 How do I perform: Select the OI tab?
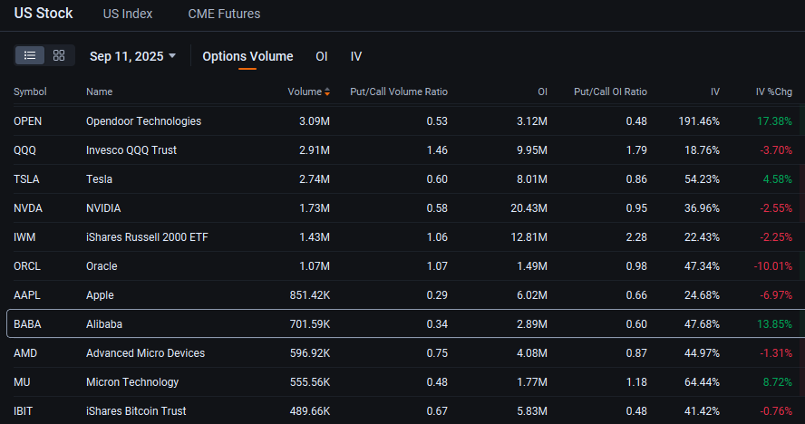[x=322, y=56]
